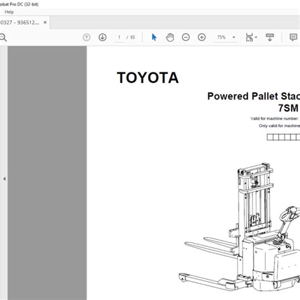Viewport: 300px width, 300px height.
Task: Go to previous page with up arrow
Action: [87, 37]
